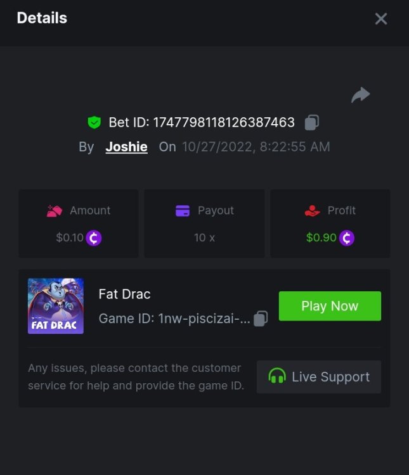The height and width of the screenshot is (475, 409).
Task: Copy the Bet ID to clipboard
Action: (x=311, y=122)
